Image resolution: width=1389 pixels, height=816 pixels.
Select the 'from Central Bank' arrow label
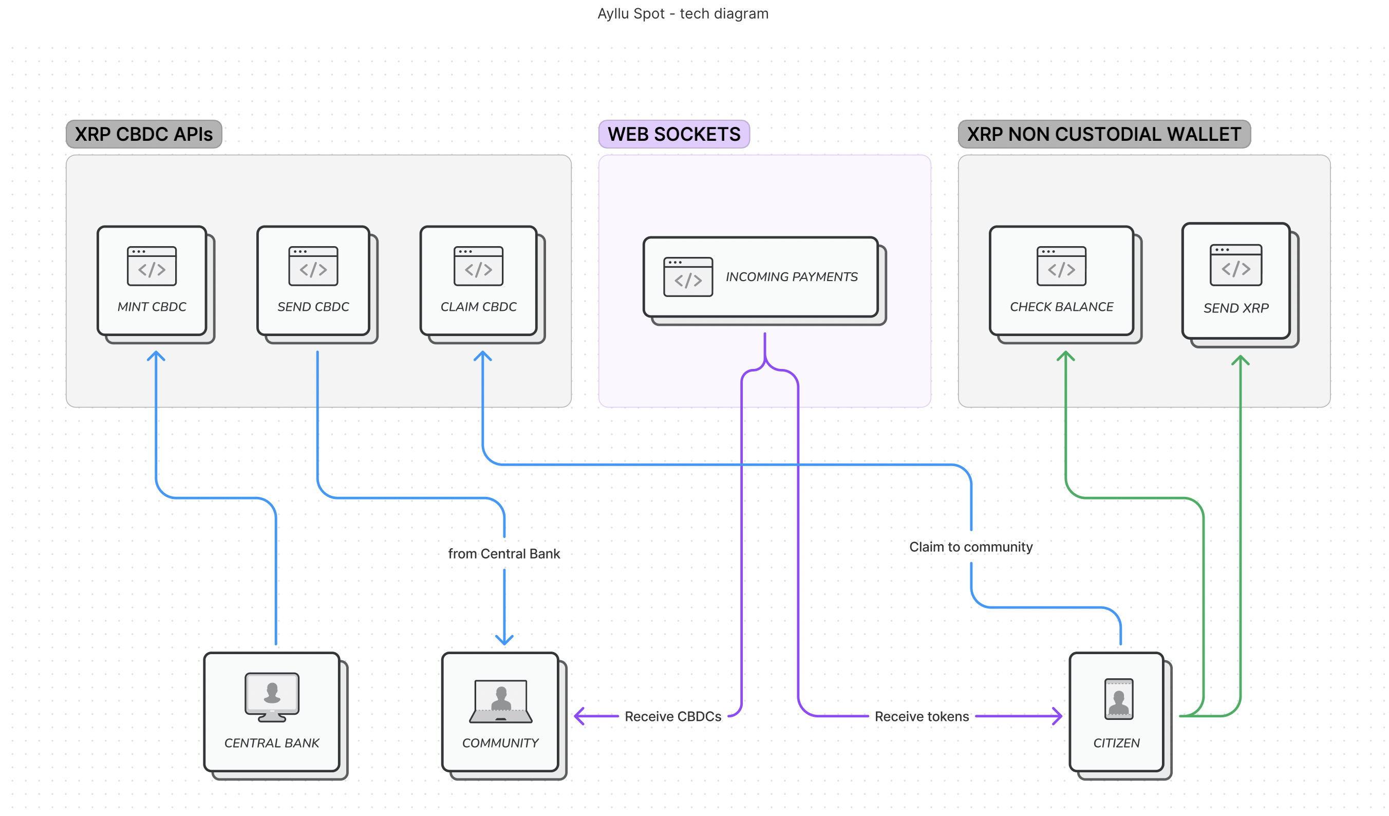[x=503, y=553]
